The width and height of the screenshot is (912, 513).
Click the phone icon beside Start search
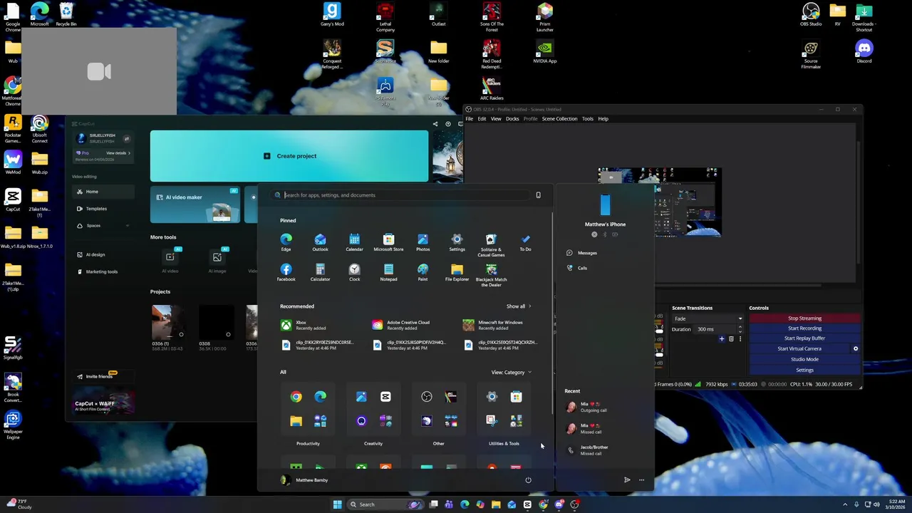point(538,195)
